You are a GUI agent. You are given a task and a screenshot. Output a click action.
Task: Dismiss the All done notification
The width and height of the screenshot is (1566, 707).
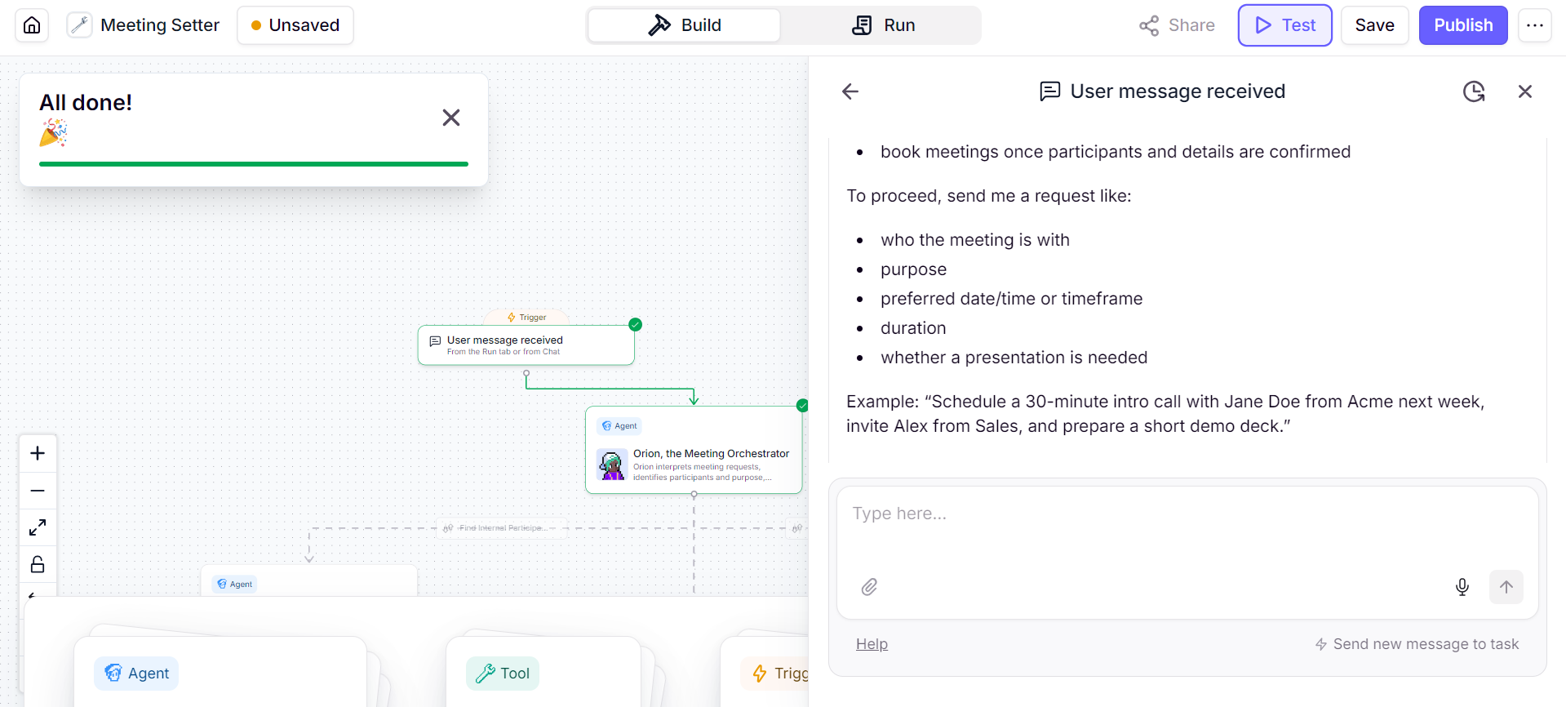(x=451, y=118)
